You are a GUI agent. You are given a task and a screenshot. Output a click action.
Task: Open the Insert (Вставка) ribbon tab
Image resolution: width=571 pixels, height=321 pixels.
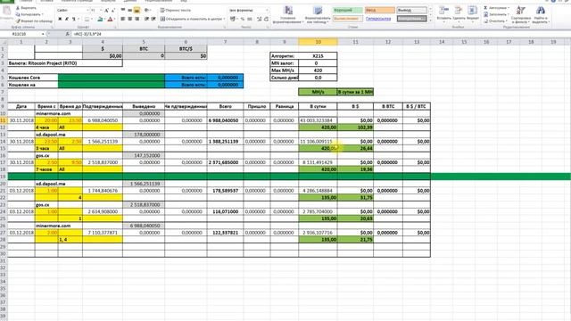tap(46, 1)
